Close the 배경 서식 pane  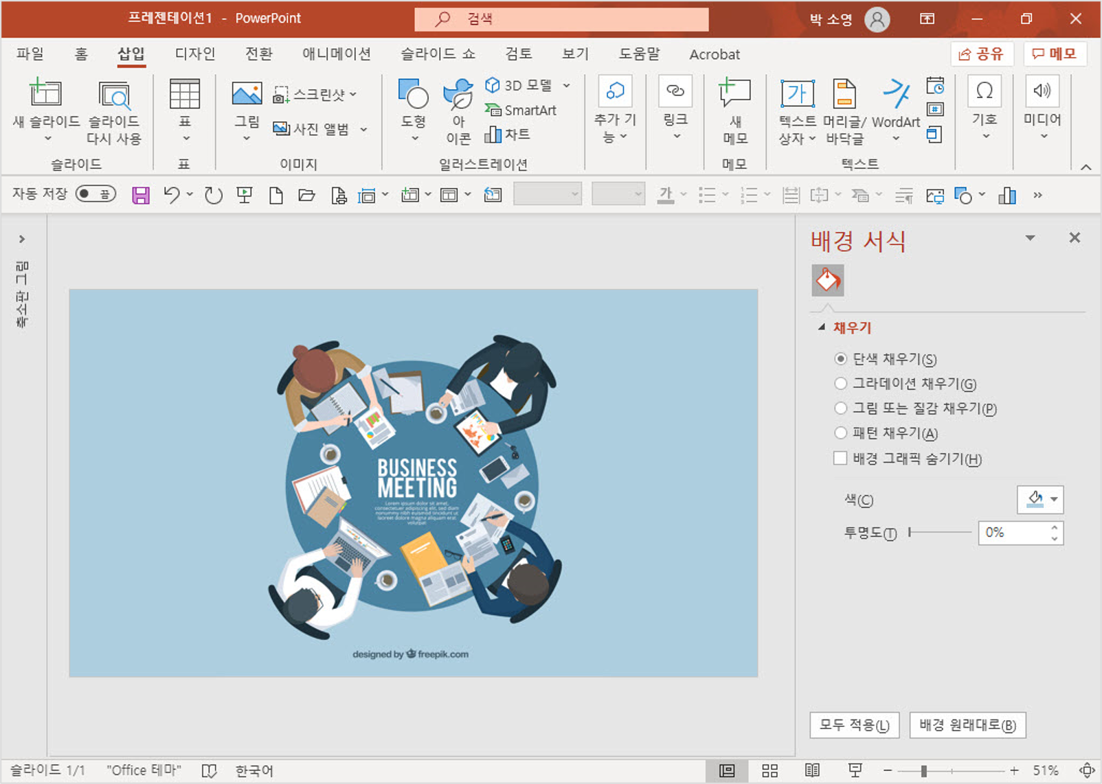coord(1075,238)
